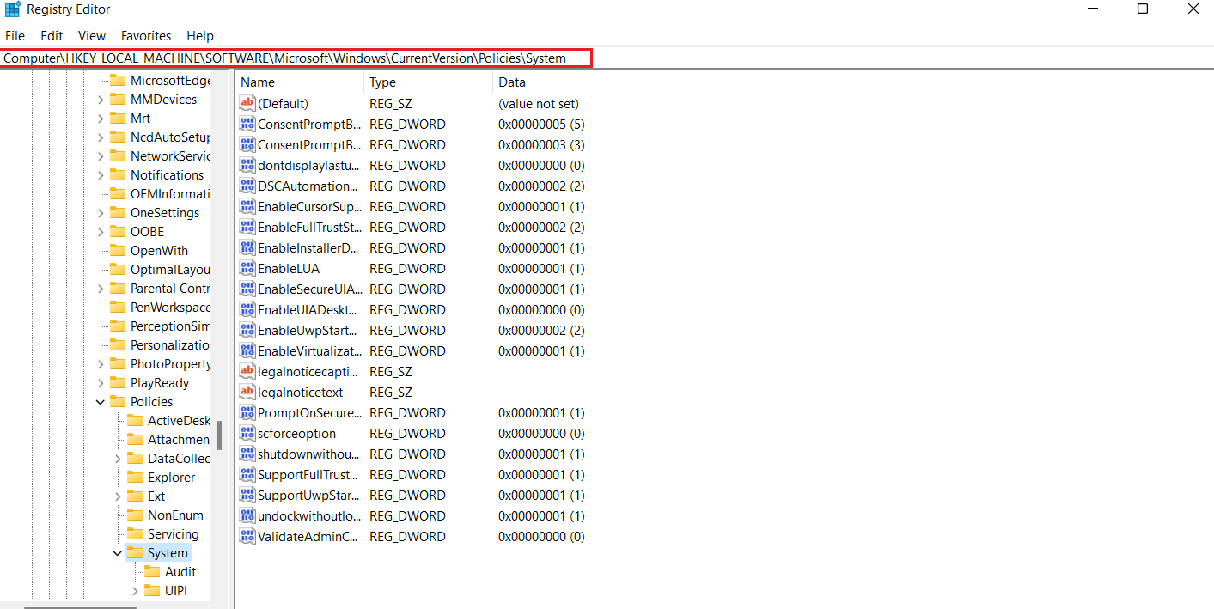
Task: Click the EnableCursorSup... value icon
Action: [x=247, y=206]
